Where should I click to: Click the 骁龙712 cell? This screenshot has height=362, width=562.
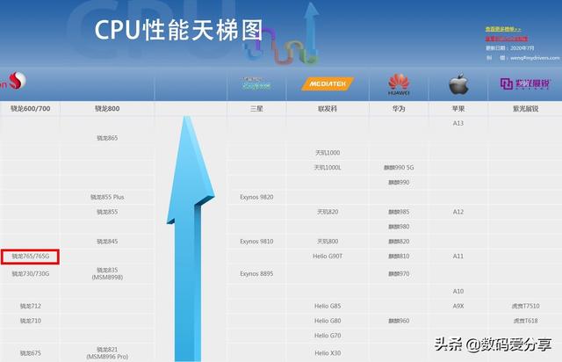click(x=30, y=306)
